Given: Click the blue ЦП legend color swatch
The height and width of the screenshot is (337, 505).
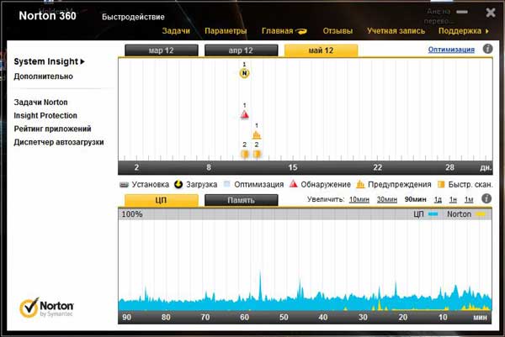Looking at the screenshot, I should point(433,214).
